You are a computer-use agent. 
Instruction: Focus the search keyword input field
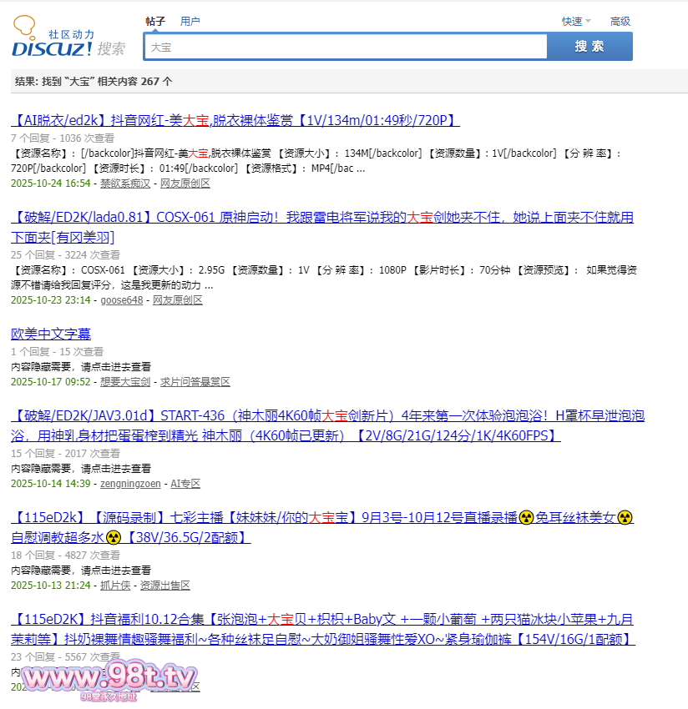(346, 48)
